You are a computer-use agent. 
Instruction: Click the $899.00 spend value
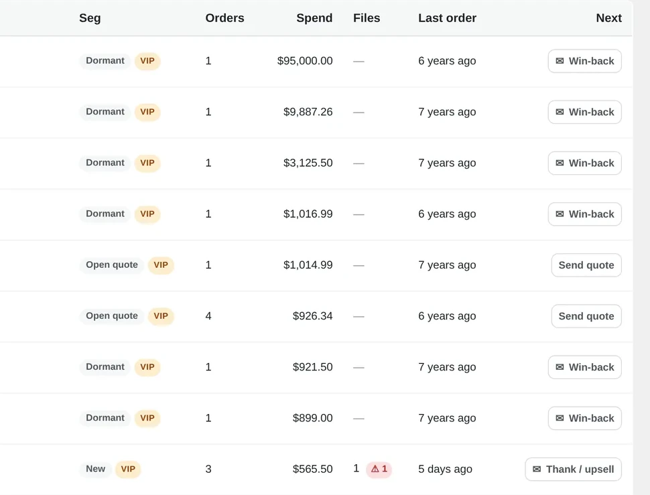(x=312, y=418)
